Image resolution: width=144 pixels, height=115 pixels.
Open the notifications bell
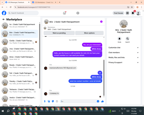133,13
